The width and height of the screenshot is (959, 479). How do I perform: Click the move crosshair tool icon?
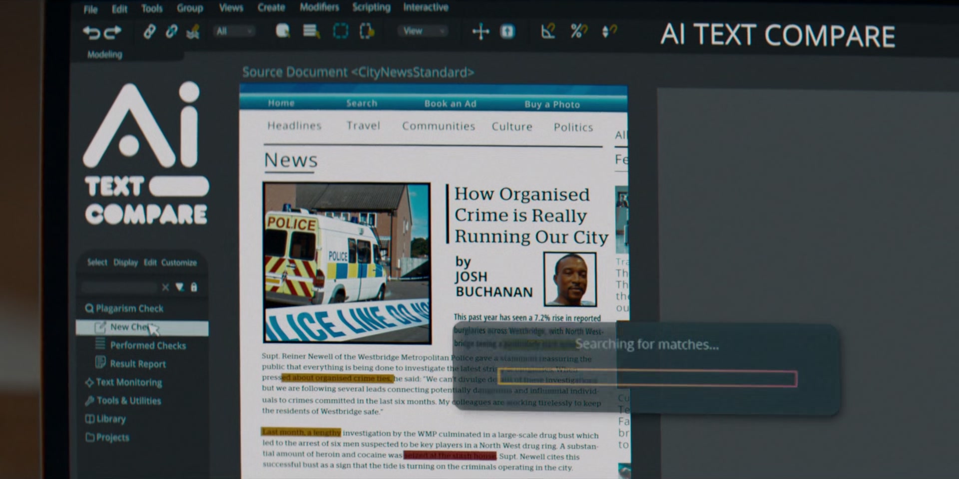(480, 32)
